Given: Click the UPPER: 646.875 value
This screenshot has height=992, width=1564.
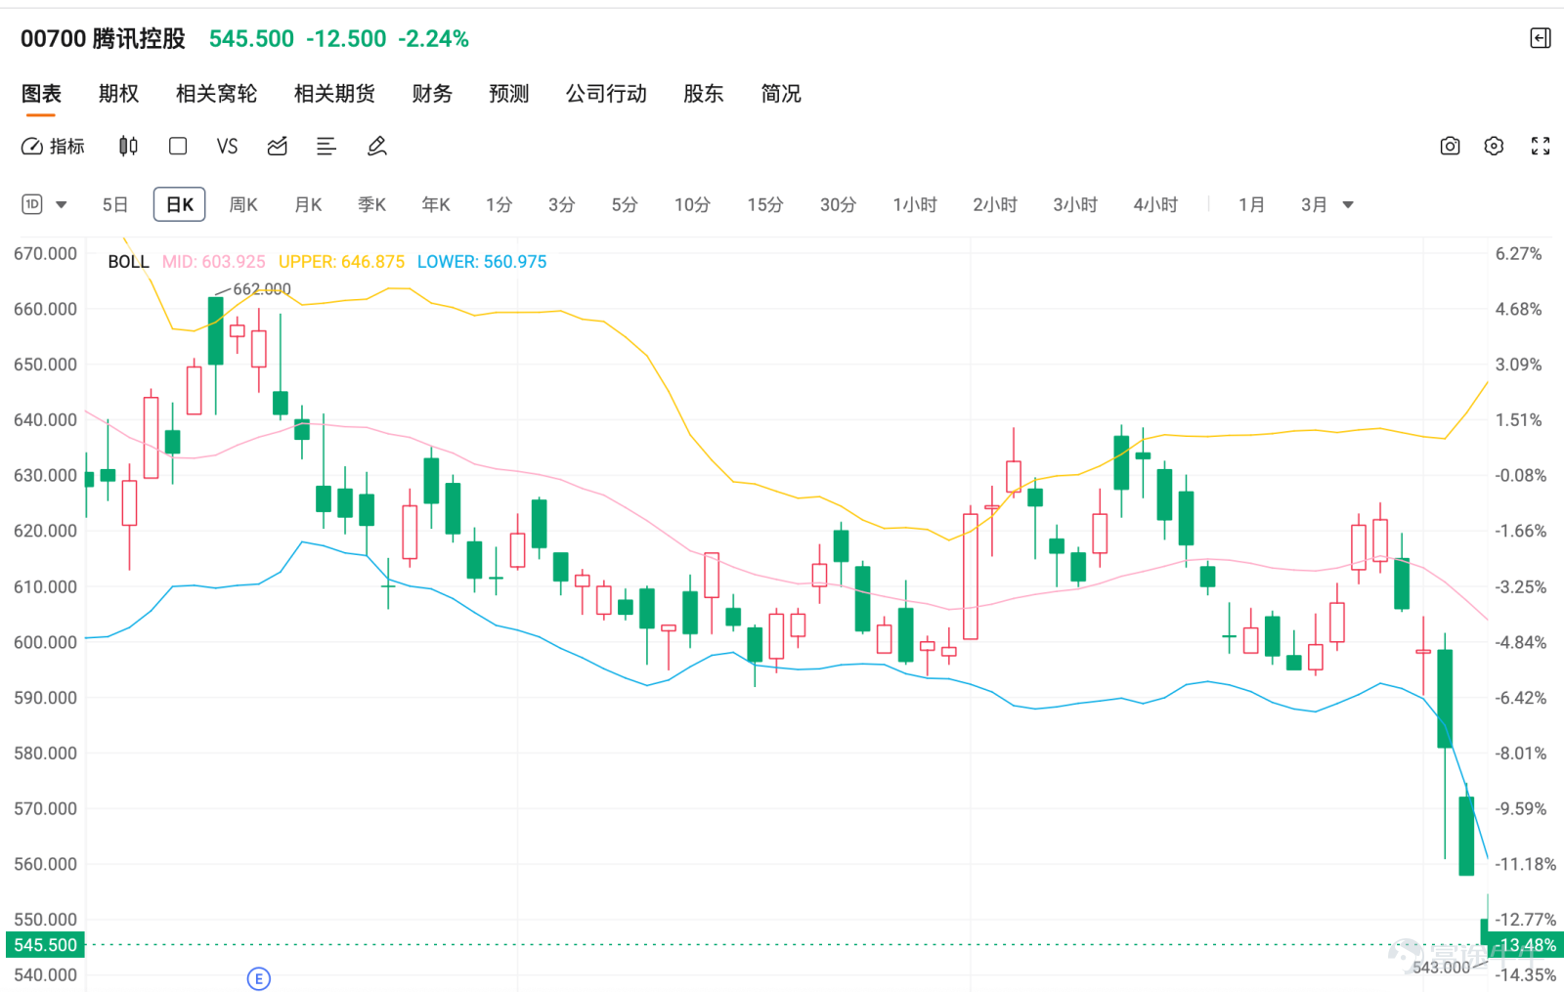Looking at the screenshot, I should point(341,262).
